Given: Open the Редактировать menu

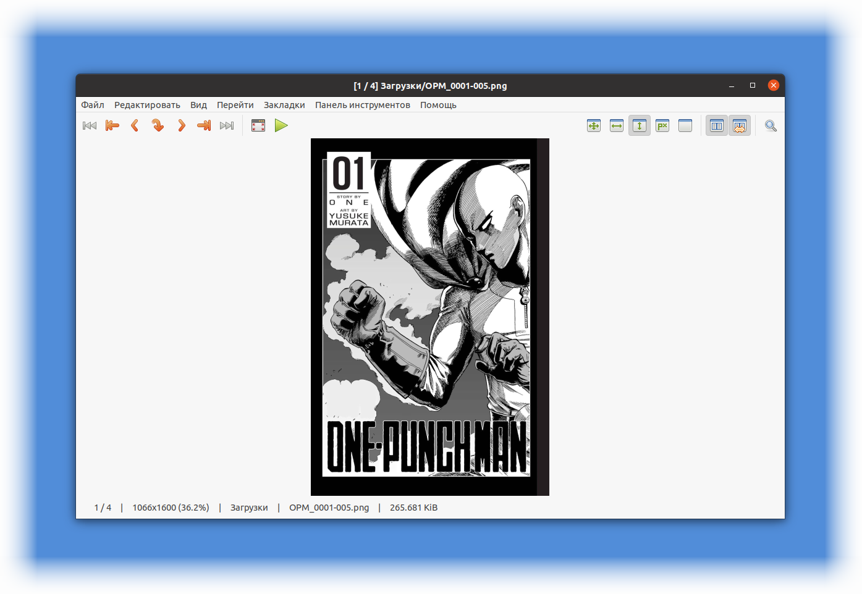Looking at the screenshot, I should [x=147, y=105].
